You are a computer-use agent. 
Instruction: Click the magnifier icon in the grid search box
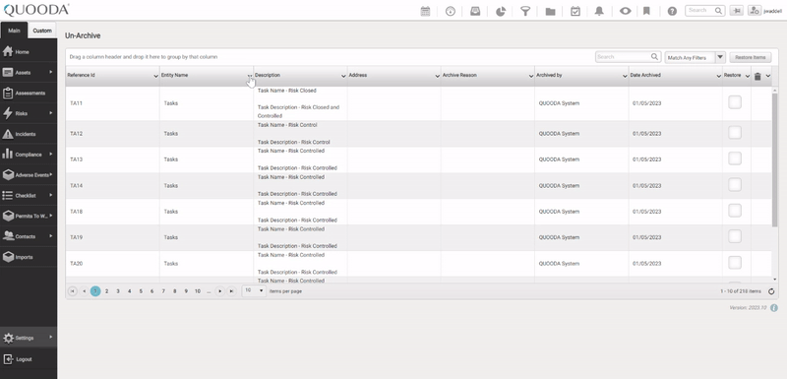654,57
